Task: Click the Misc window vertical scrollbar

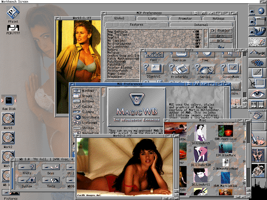Action: [x=249, y=155]
